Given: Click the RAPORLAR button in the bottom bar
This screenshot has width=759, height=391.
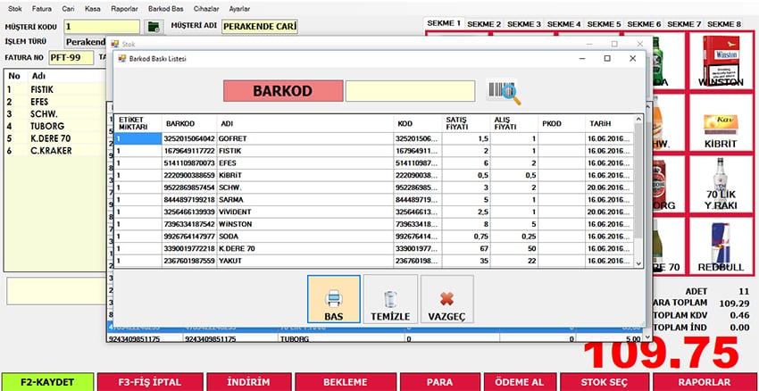Looking at the screenshot, I should tap(705, 382).
